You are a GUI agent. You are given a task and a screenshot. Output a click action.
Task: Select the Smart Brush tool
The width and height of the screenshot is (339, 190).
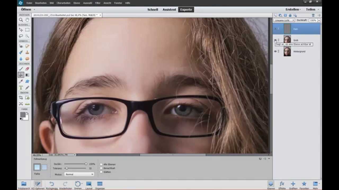tap(21, 53)
